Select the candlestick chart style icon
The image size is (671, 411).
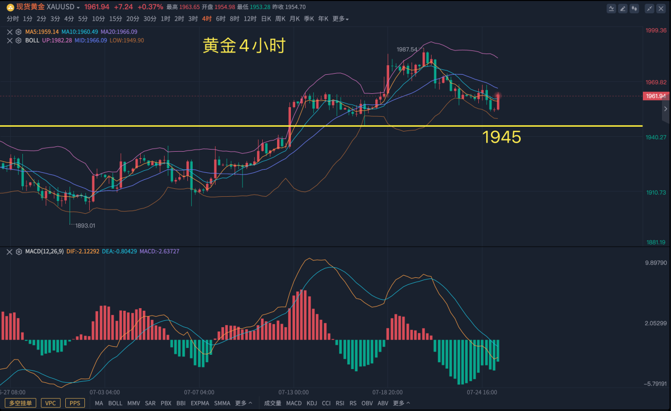pyautogui.click(x=635, y=8)
